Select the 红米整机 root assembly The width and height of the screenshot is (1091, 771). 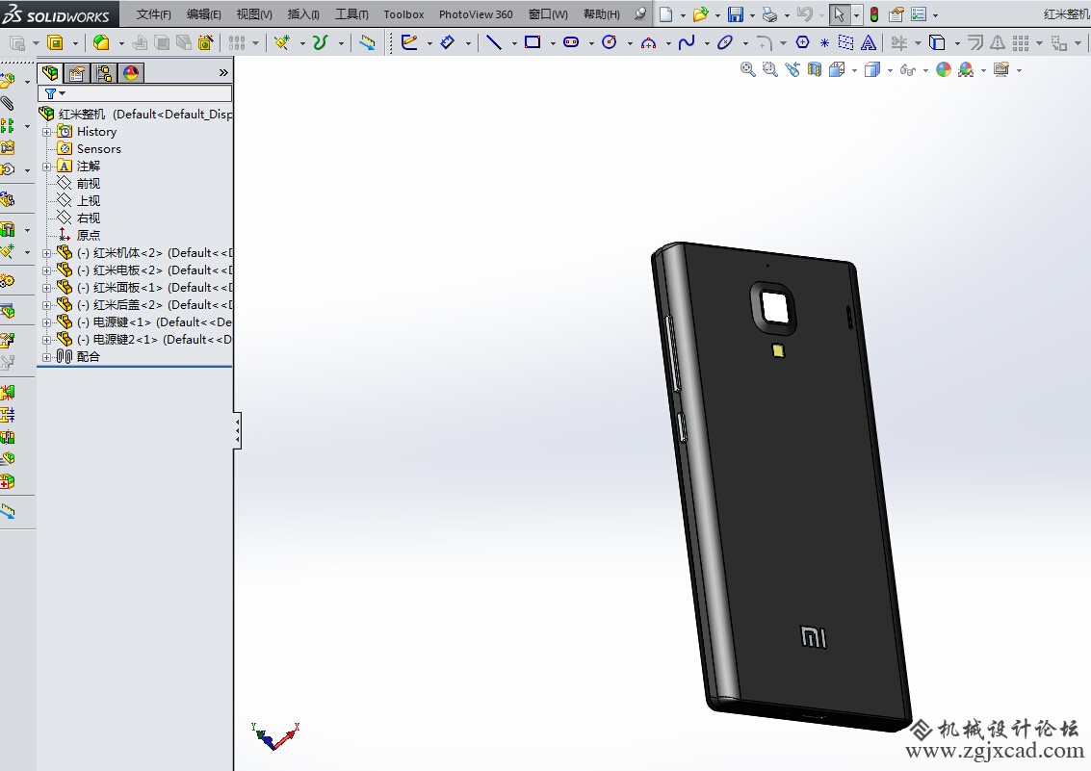point(136,114)
